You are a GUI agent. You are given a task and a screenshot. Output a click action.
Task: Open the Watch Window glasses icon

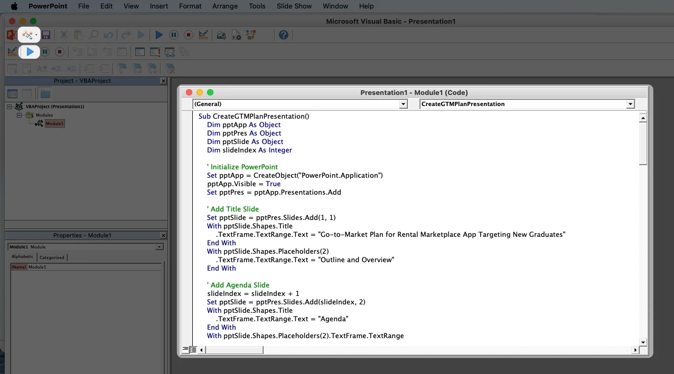click(170, 52)
